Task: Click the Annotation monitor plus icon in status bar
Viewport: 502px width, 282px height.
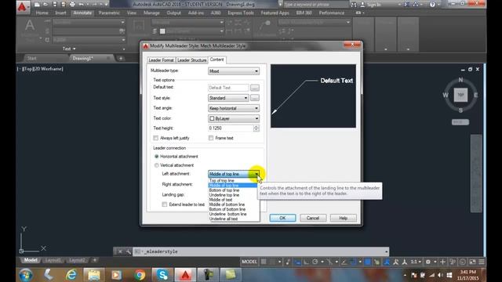Action: click(442, 262)
